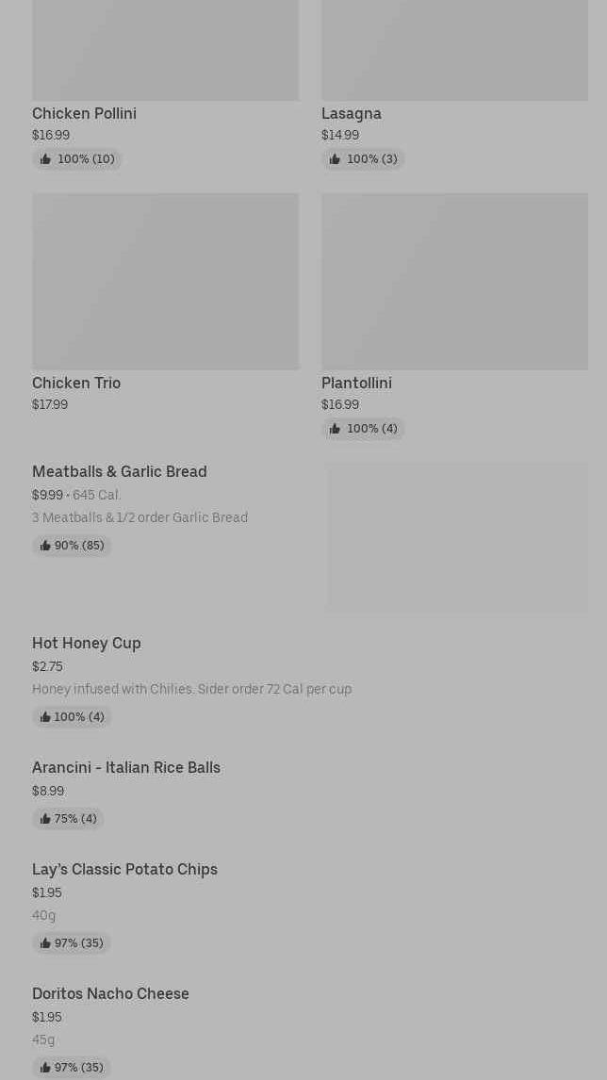Click the Meatballs & Garlic Bread image
607x1080 pixels.
[457, 536]
